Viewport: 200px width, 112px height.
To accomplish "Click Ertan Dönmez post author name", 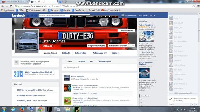I will [x=77, y=77].
